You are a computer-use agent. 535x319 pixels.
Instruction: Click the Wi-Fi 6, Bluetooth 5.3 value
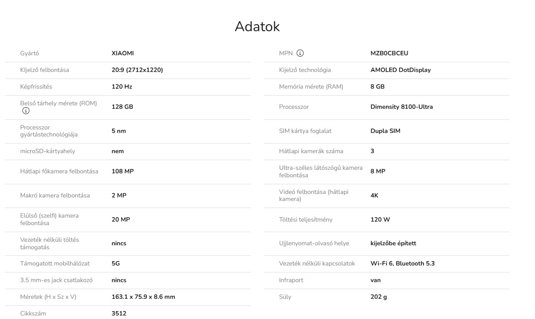click(x=402, y=263)
